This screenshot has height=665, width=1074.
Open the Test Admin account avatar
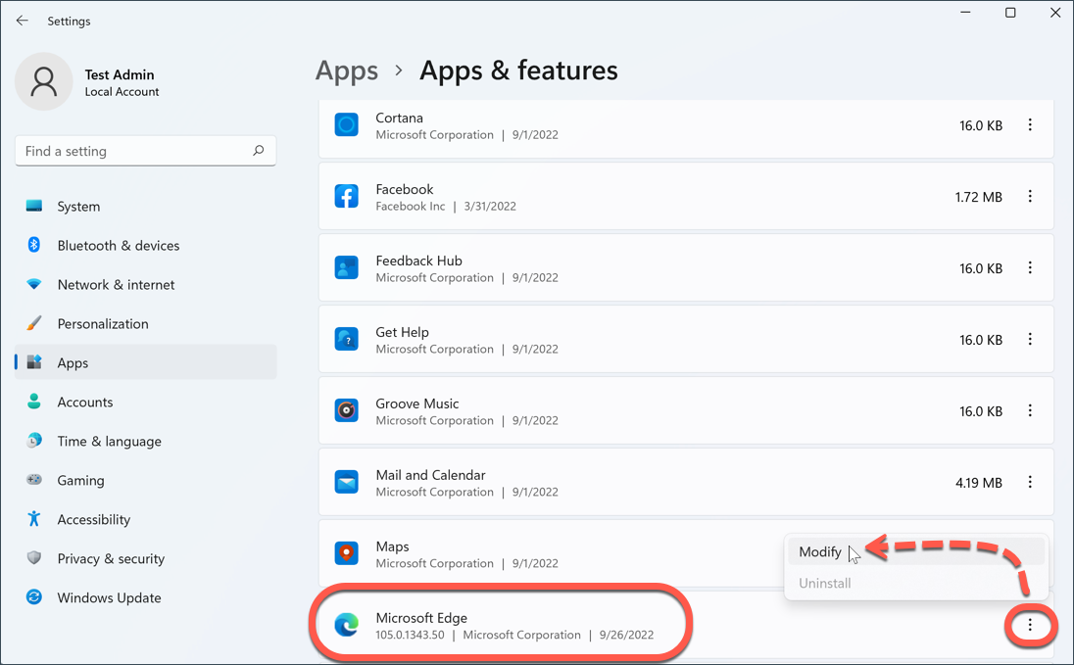click(44, 81)
